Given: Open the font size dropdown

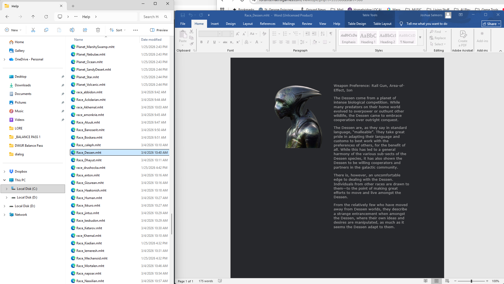Looking at the screenshot, I should pyautogui.click(x=232, y=33).
